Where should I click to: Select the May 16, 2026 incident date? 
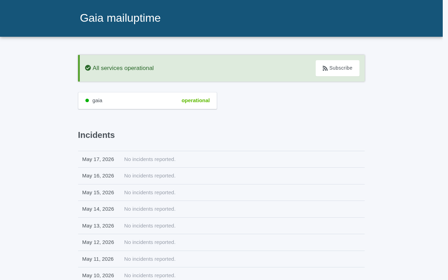pyautogui.click(x=98, y=176)
